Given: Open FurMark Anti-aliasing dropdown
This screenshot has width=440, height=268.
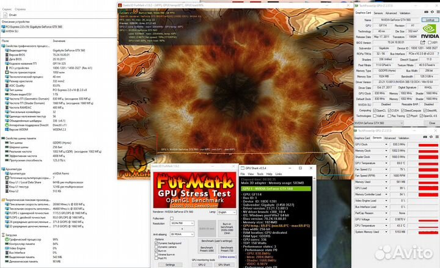Looking at the screenshot, I should (182, 234).
